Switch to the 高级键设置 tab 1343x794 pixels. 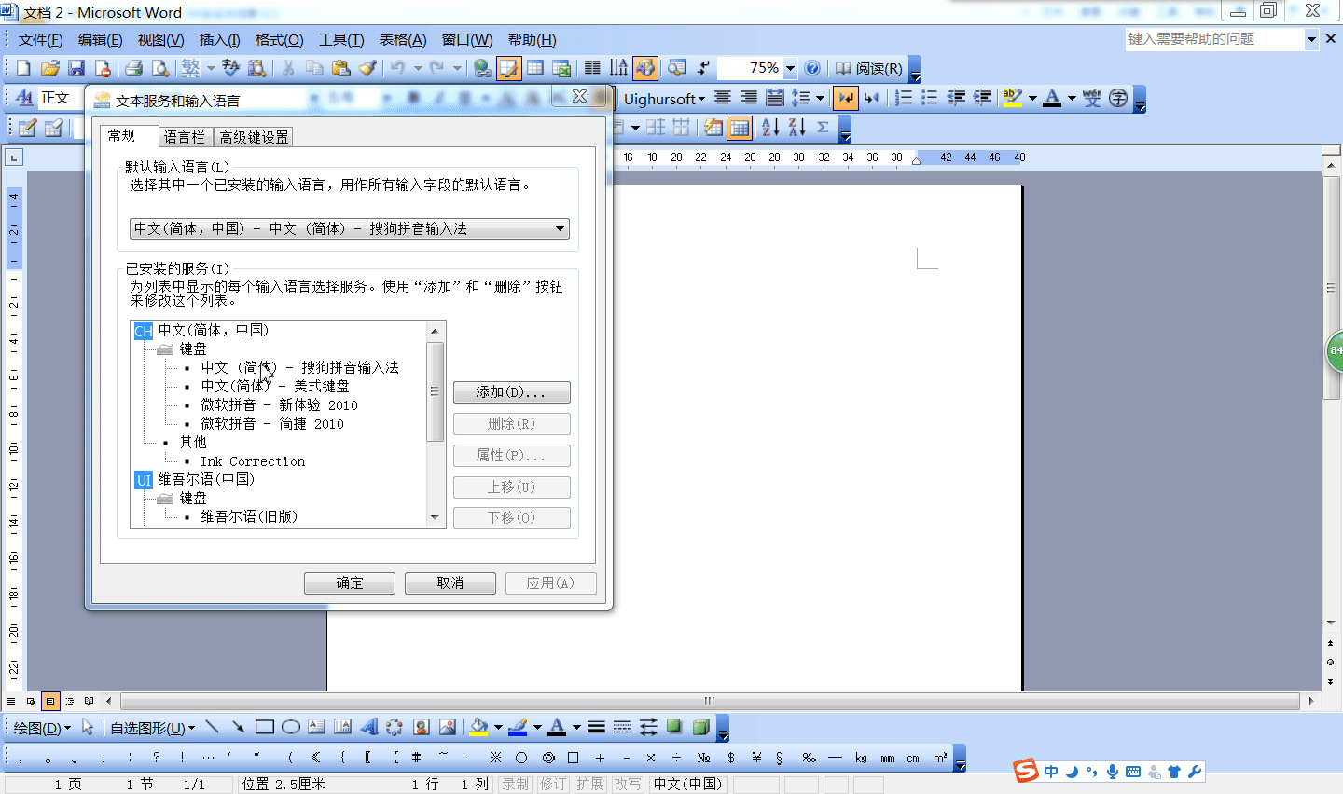(x=254, y=137)
